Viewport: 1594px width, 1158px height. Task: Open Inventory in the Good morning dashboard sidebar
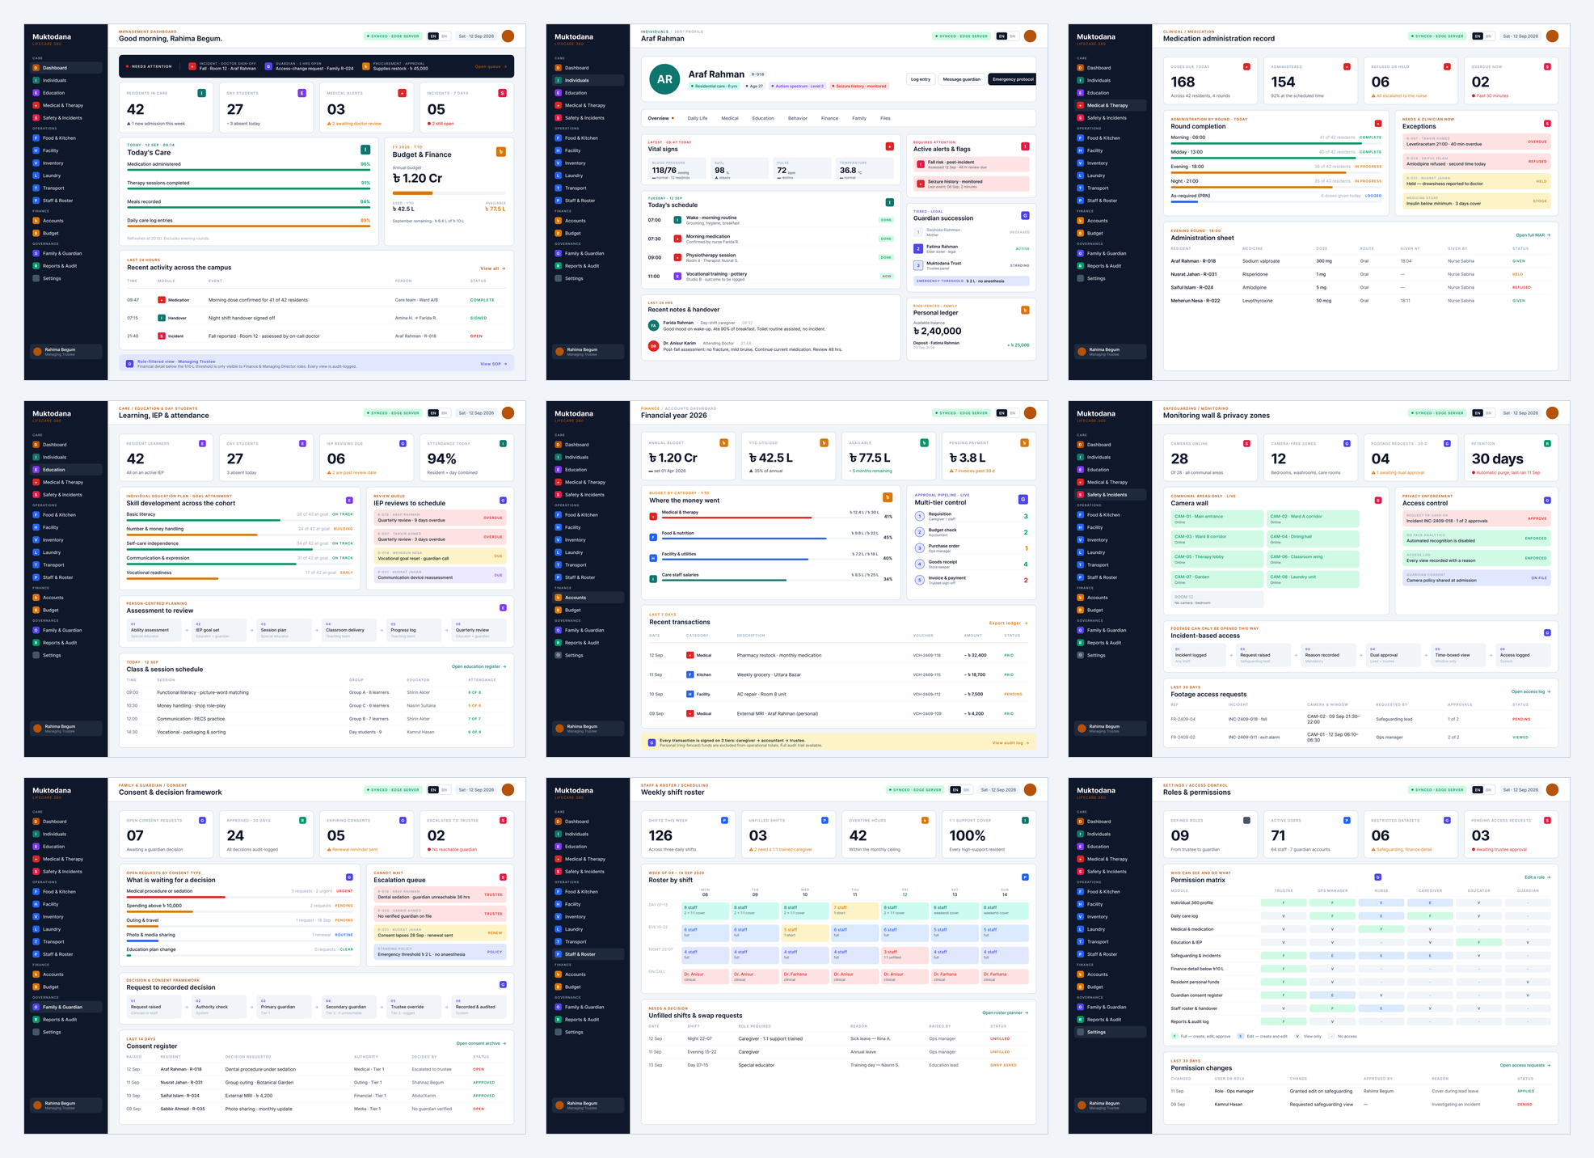pyautogui.click(x=67, y=163)
